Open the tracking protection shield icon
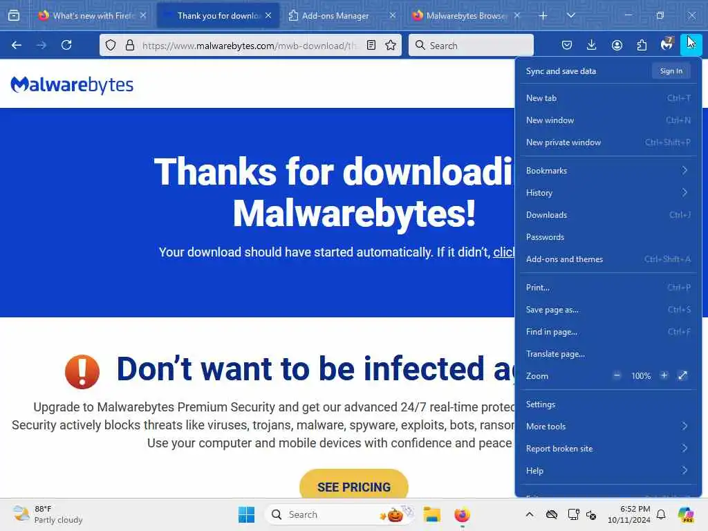The width and height of the screenshot is (708, 531). coord(111,45)
